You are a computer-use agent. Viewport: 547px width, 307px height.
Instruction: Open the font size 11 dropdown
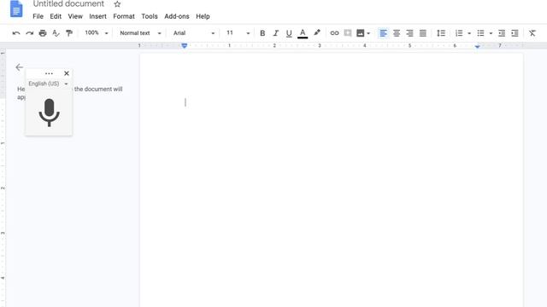click(x=238, y=33)
